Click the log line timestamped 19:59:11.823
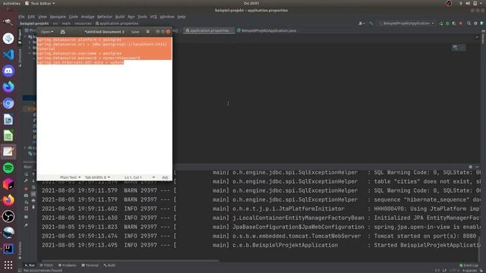Screen dimensions: 486x273 [260, 227]
